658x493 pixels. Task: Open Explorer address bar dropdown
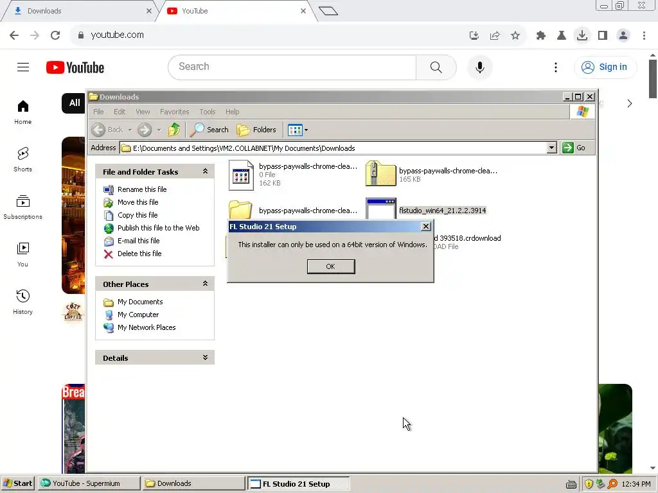coord(552,148)
